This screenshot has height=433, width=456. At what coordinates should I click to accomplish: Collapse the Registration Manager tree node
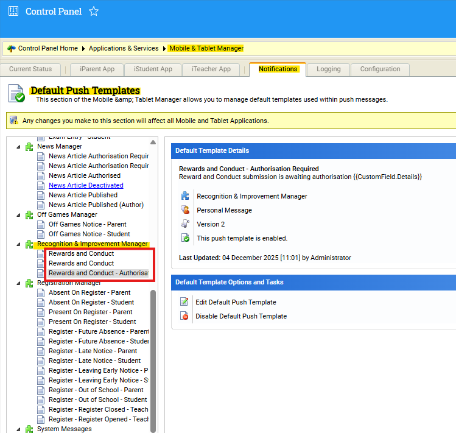click(18, 283)
